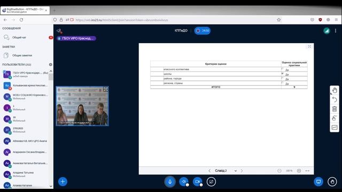Select user Аладина Татьяна
The height and width of the screenshot is (192, 342).
(25, 174)
